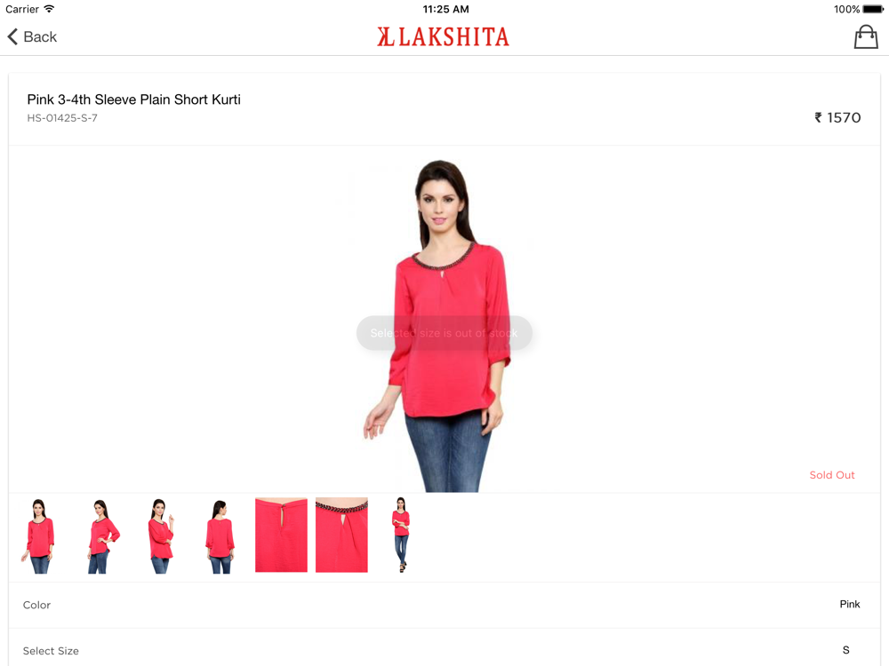Screen dimensions: 889x666
Task: Open the shopping bag icon
Action: (866, 36)
